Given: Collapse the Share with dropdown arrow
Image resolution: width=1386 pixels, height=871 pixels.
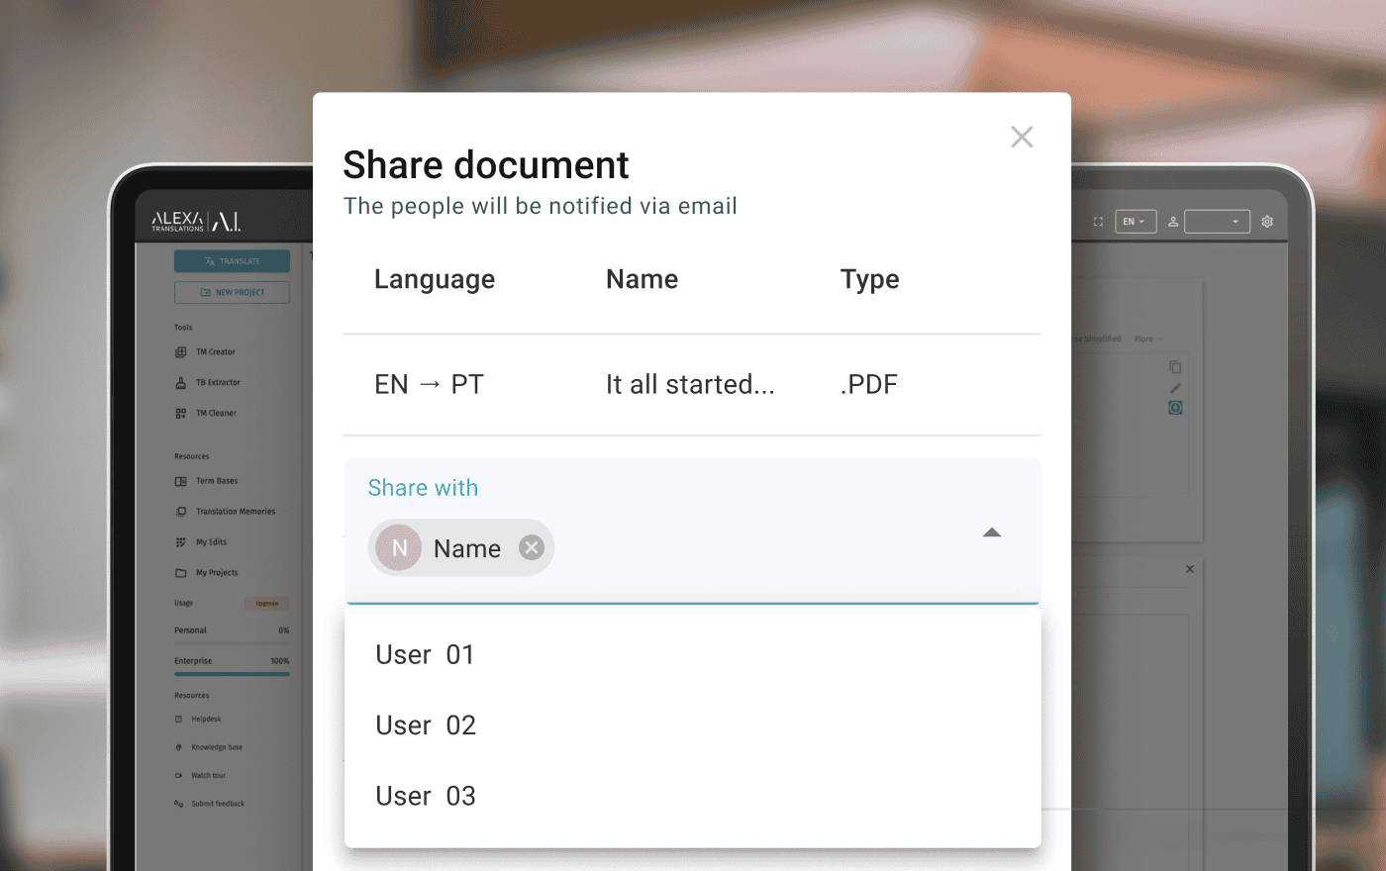Looking at the screenshot, I should click(x=991, y=532).
